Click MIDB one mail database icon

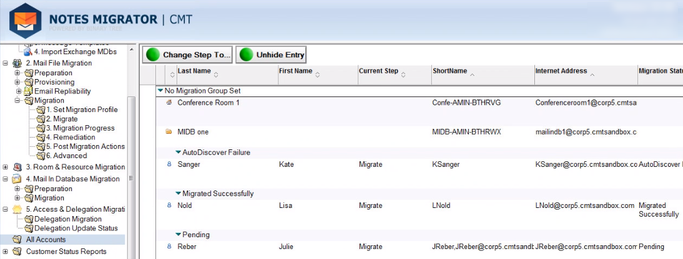click(x=169, y=131)
